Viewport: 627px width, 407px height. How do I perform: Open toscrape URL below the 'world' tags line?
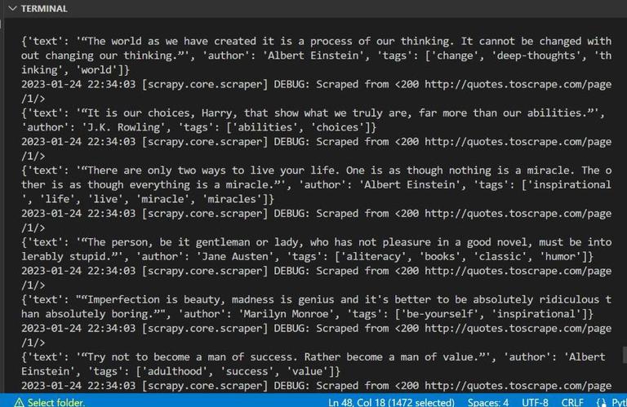pyautogui.click(x=518, y=84)
